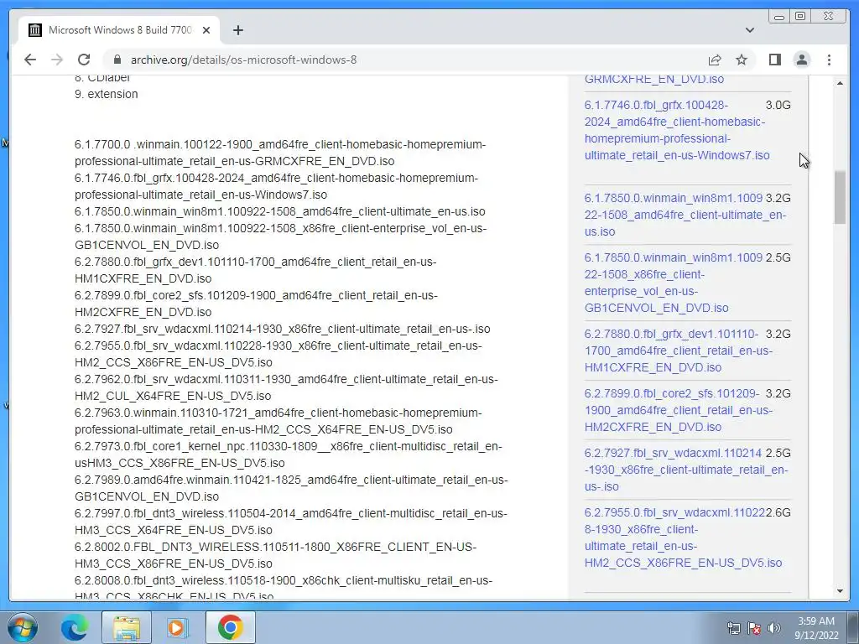The height and width of the screenshot is (644, 859).
Task: Reload the archive.org page
Action: [x=84, y=60]
